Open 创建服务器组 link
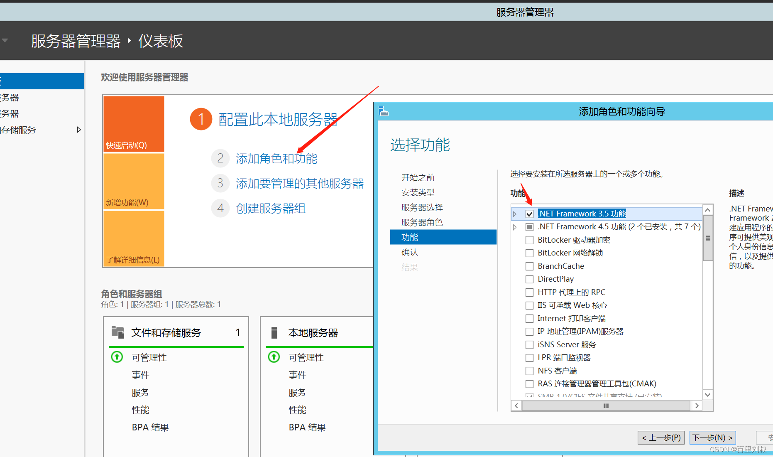 [271, 208]
